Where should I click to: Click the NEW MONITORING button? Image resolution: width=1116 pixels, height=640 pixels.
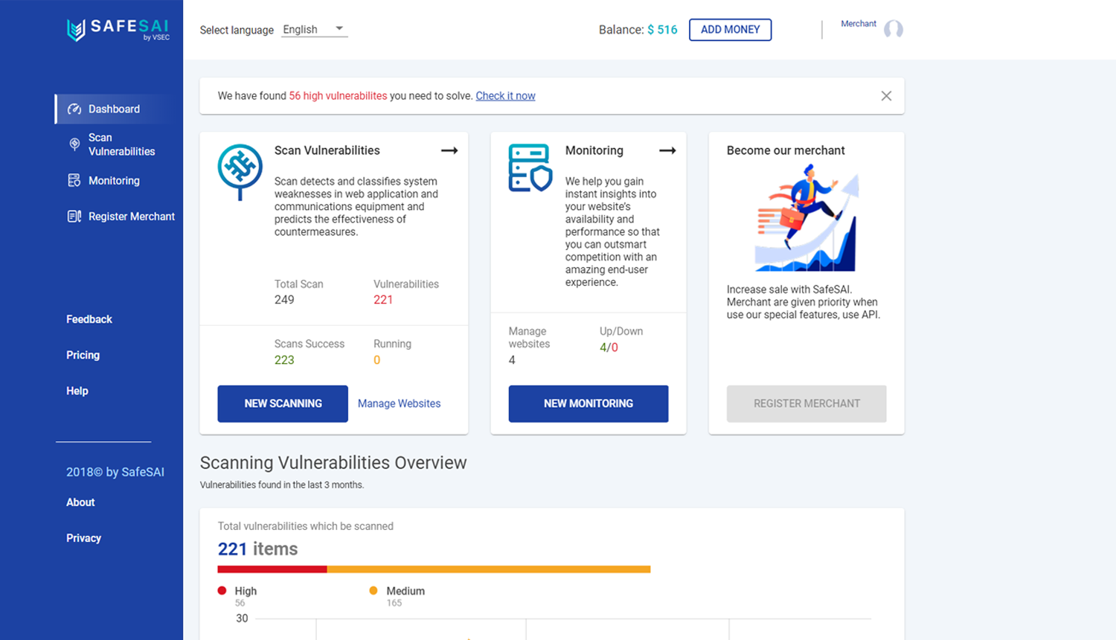589,403
